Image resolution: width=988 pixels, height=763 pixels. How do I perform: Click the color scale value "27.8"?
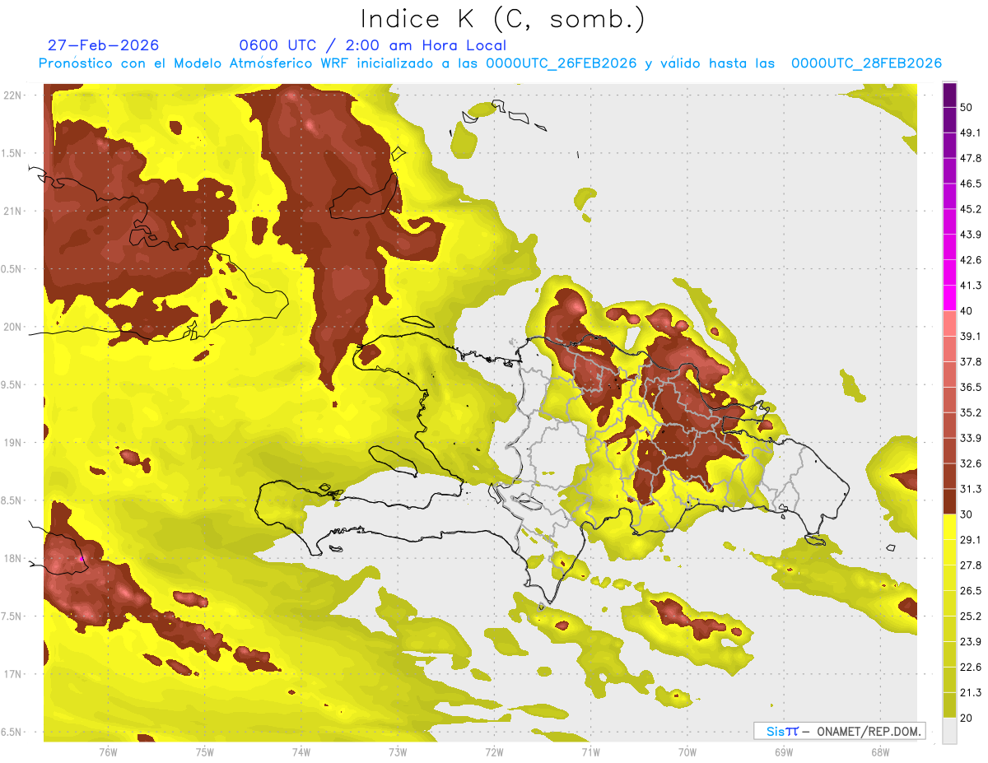pos(971,565)
